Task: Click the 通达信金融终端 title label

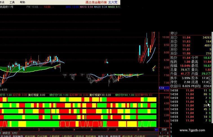Action: coord(96,2)
